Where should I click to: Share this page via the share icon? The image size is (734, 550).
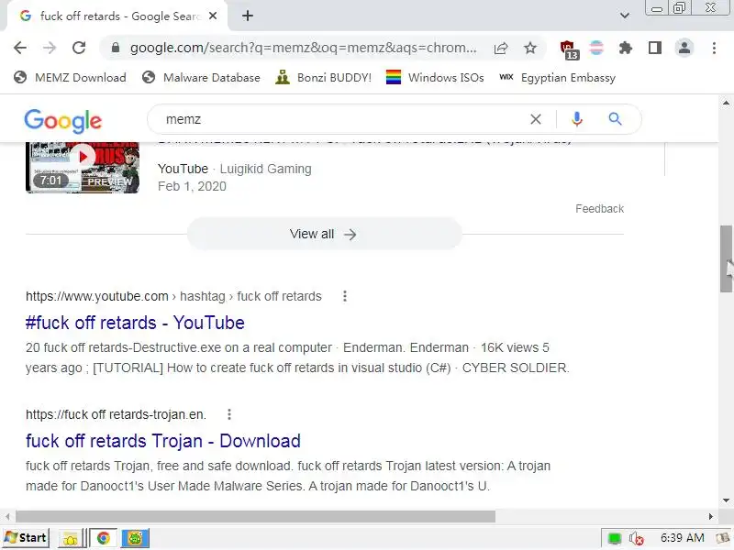coord(501,48)
